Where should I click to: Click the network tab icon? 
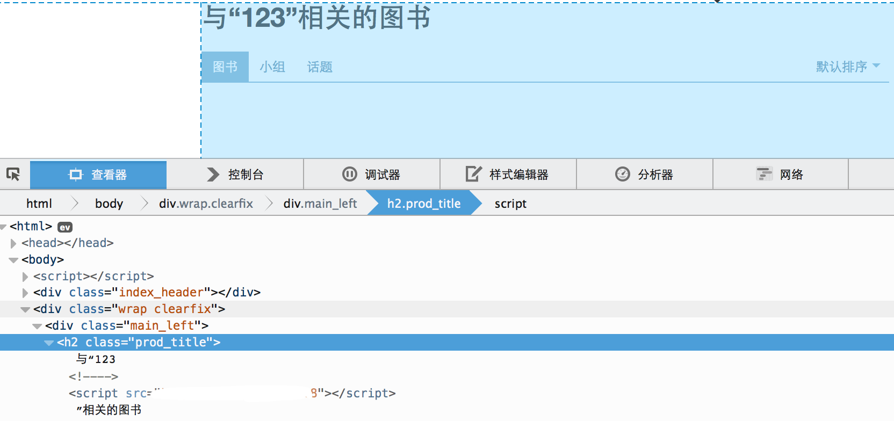(764, 174)
